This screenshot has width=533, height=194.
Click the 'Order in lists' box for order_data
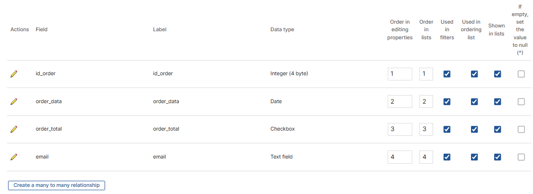(x=426, y=102)
